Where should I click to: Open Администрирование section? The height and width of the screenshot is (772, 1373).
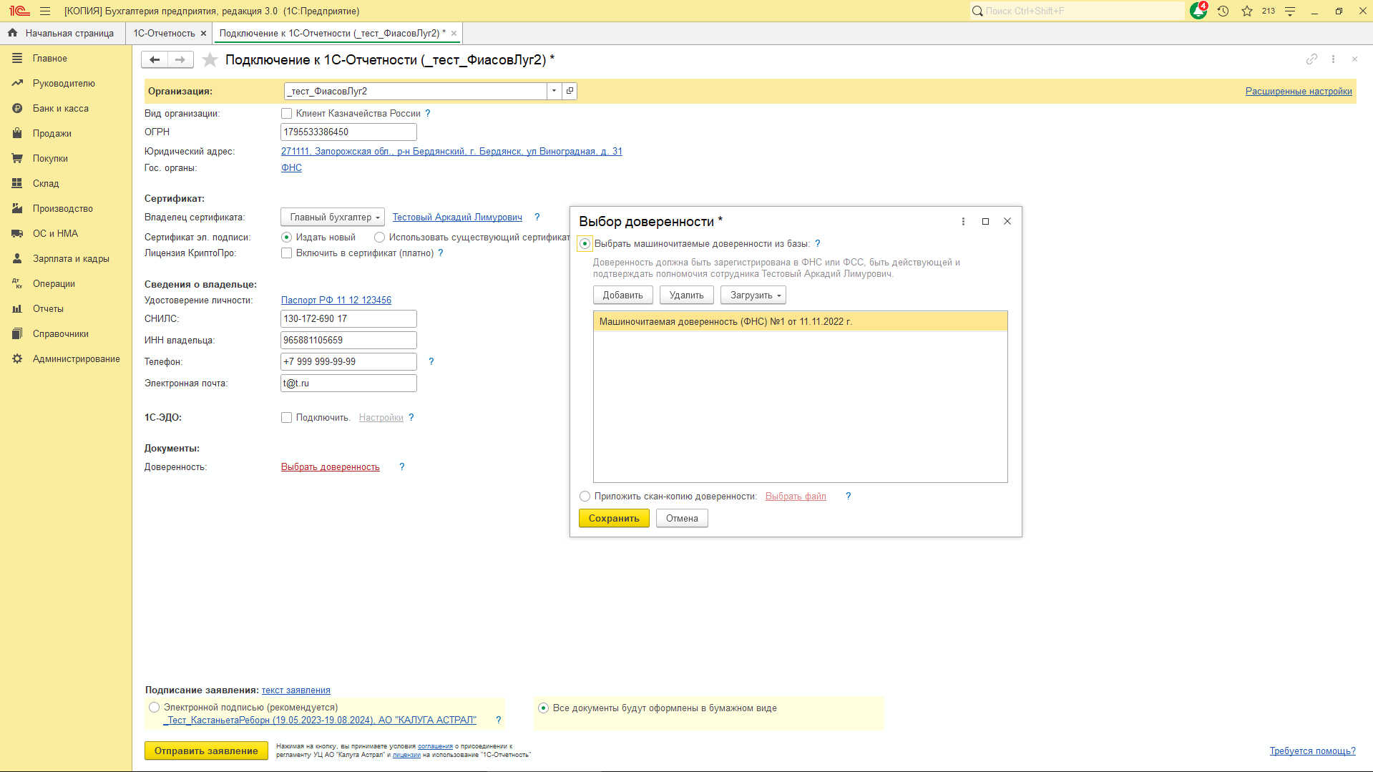76,358
